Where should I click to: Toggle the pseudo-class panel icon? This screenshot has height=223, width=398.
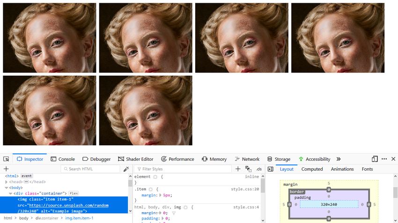click(248, 169)
